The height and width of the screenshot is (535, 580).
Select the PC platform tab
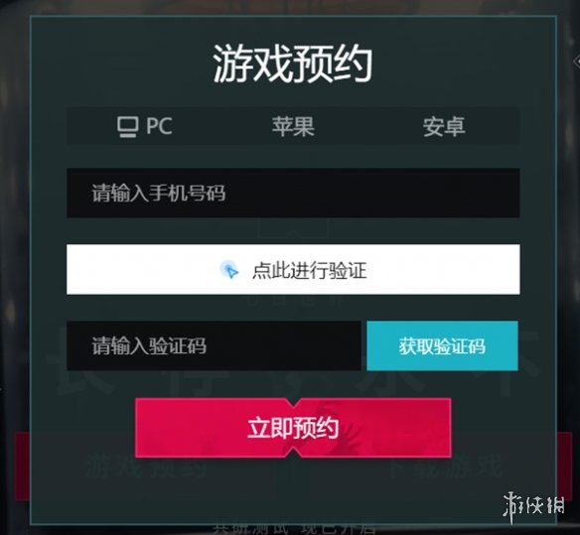[145, 127]
